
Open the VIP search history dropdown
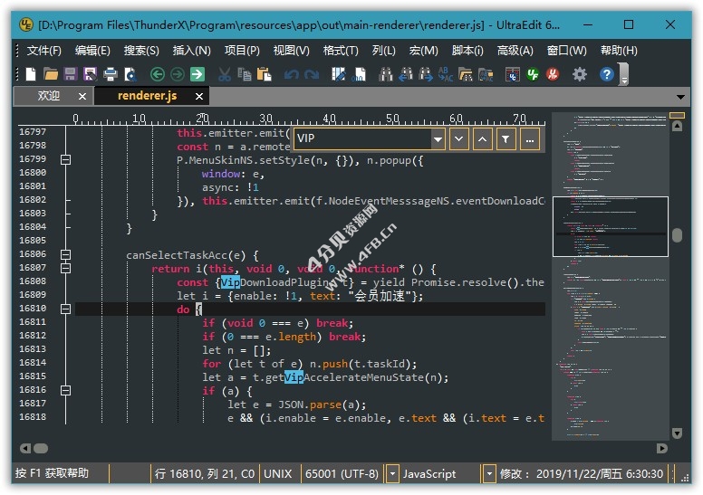click(438, 138)
